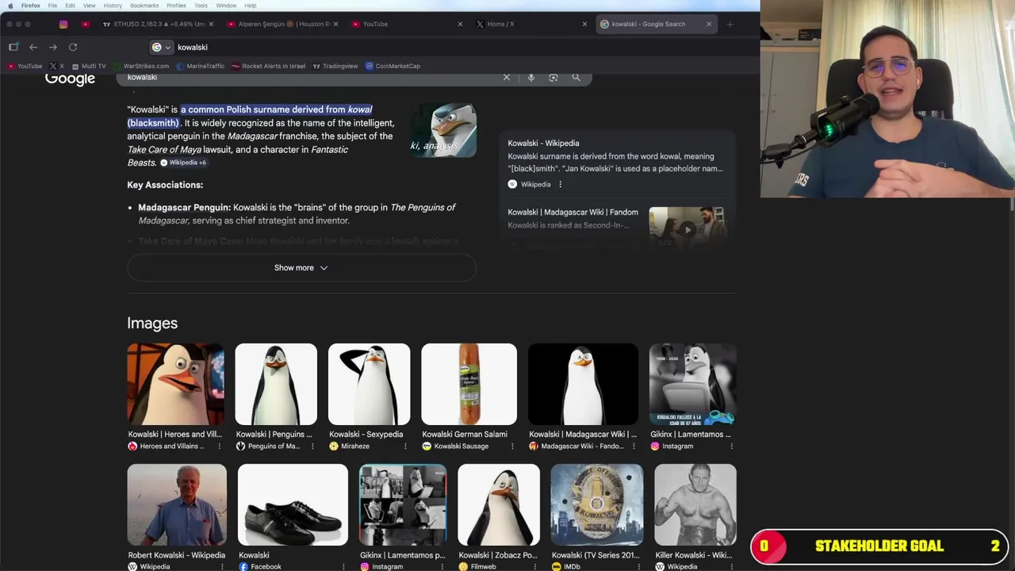Close the kowalski - Google Search tab

709,24
